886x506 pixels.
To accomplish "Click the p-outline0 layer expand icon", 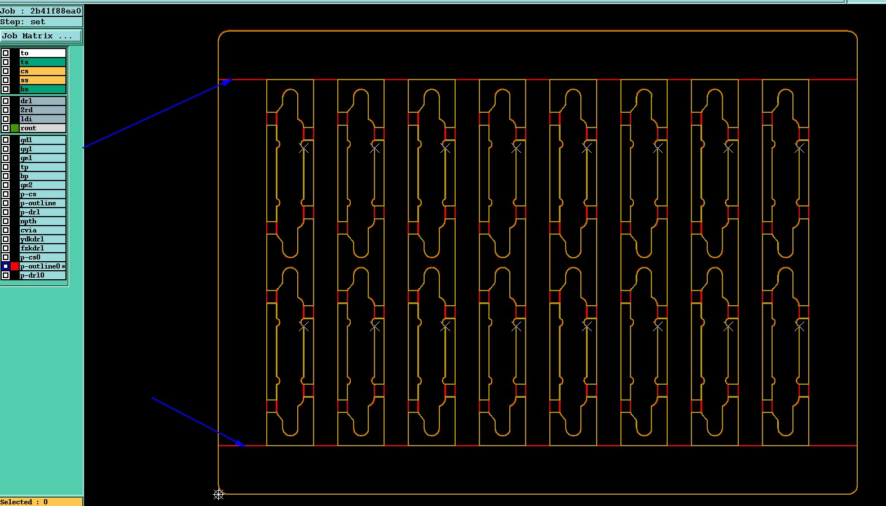I will (x=63, y=266).
